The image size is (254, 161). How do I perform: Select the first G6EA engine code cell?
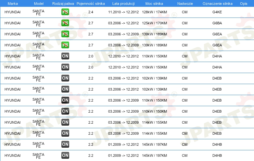pyautogui.click(x=217, y=34)
